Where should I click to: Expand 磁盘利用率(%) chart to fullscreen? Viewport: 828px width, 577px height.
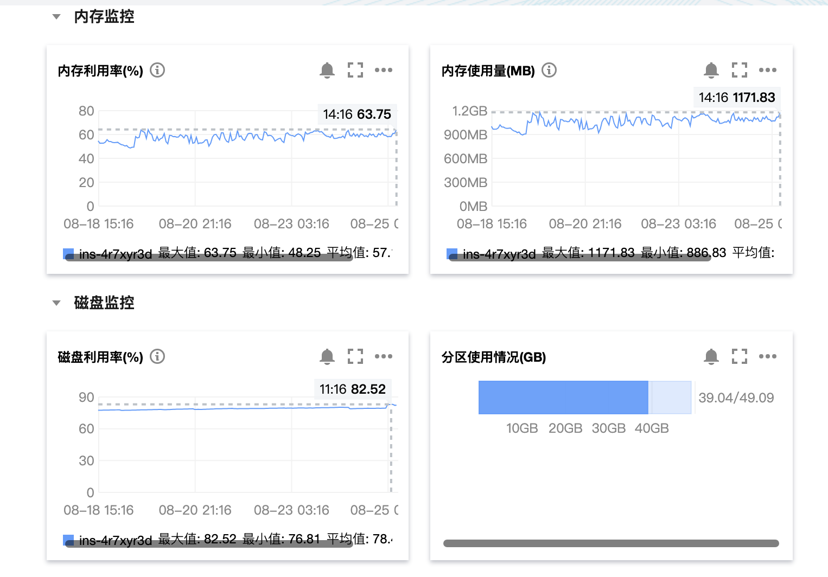355,356
